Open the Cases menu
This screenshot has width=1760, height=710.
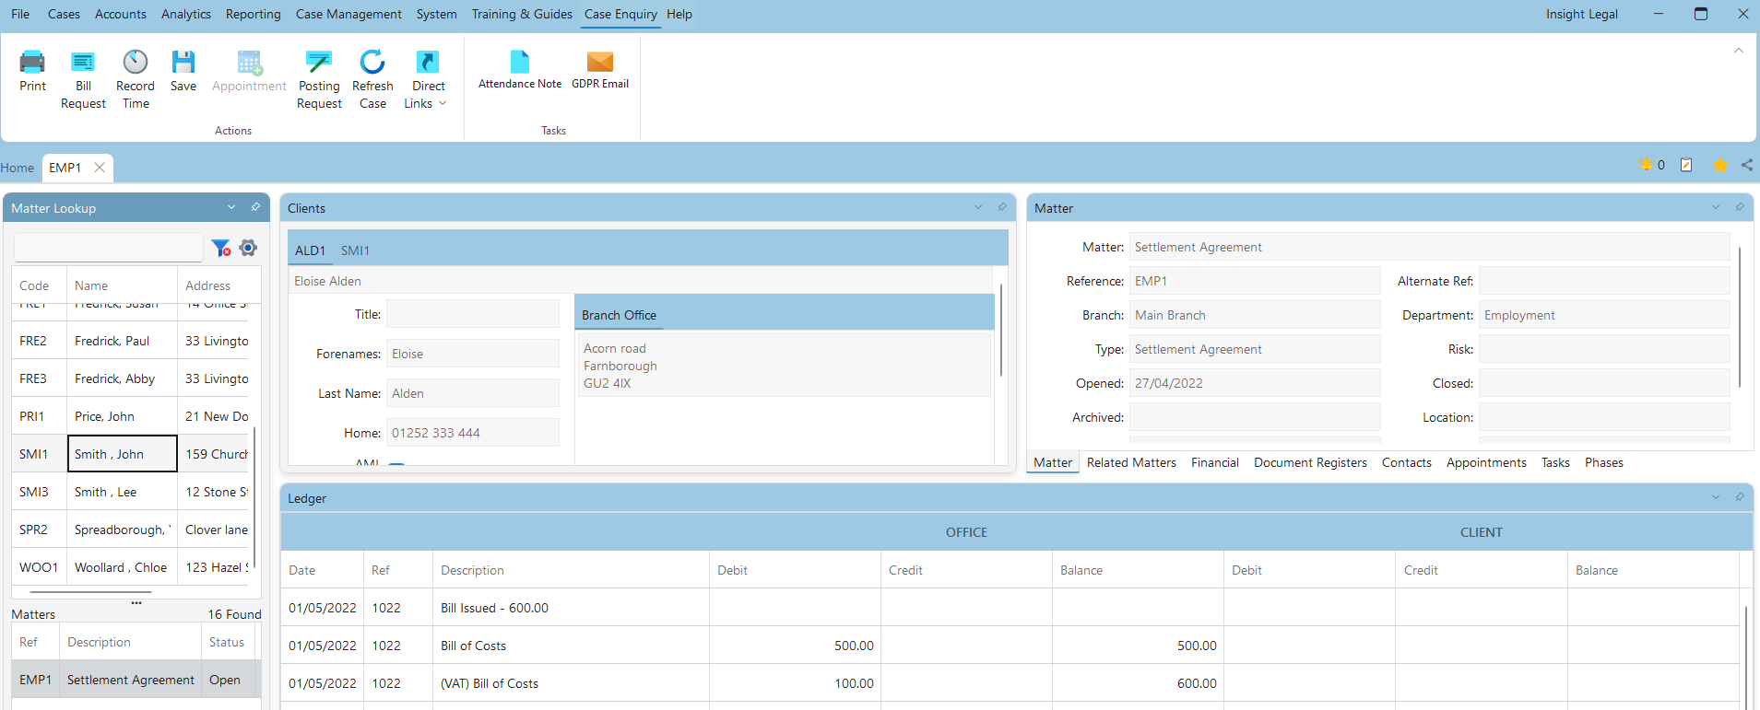point(64,14)
